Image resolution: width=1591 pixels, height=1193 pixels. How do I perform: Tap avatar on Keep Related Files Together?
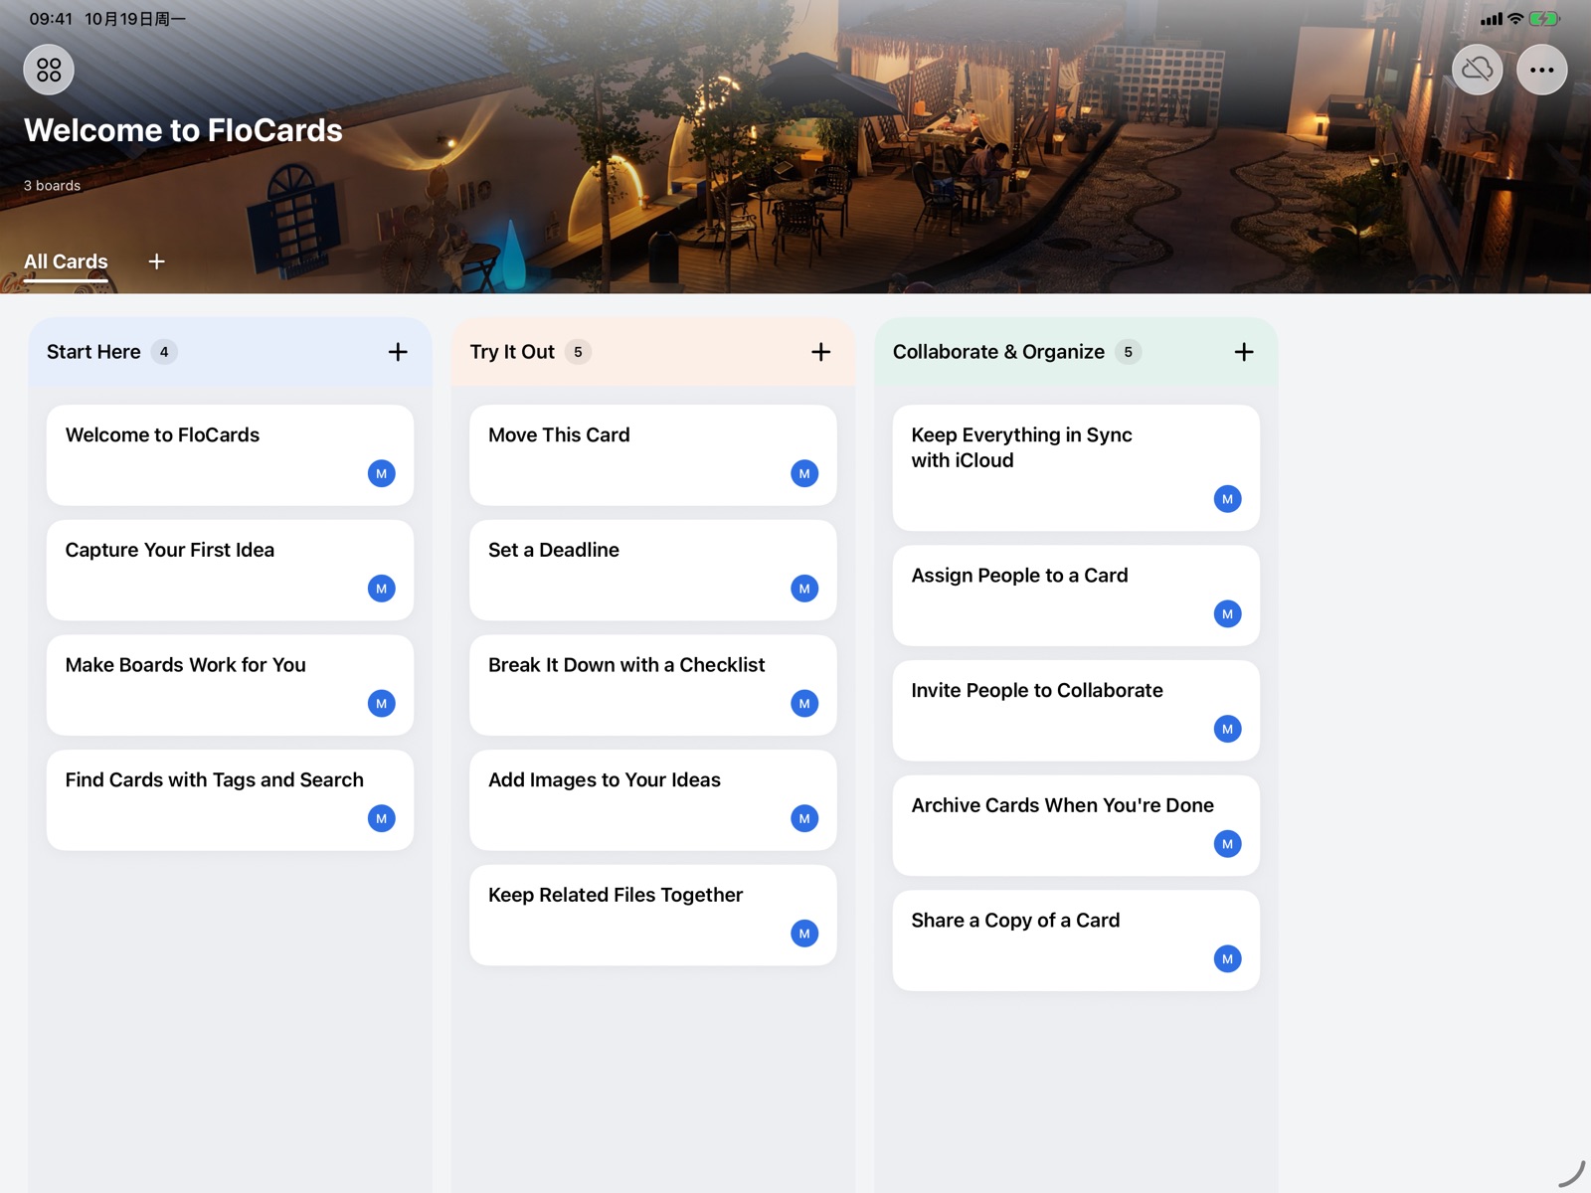tap(804, 934)
